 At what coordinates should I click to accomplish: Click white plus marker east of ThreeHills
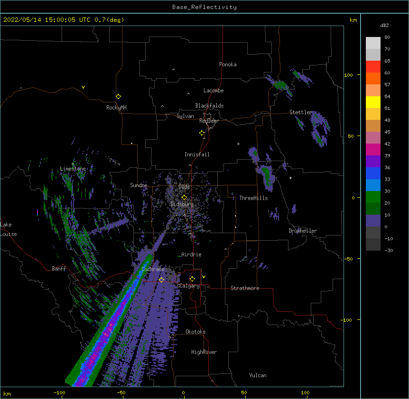point(290,178)
